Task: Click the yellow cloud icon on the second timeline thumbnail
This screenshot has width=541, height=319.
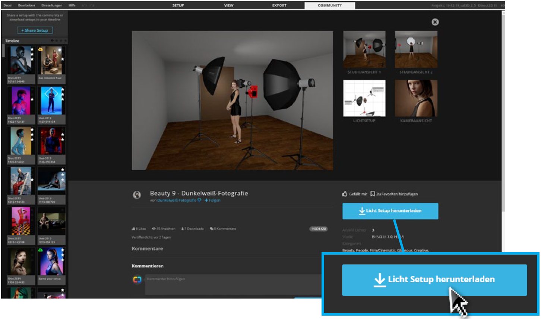Action: point(41,49)
